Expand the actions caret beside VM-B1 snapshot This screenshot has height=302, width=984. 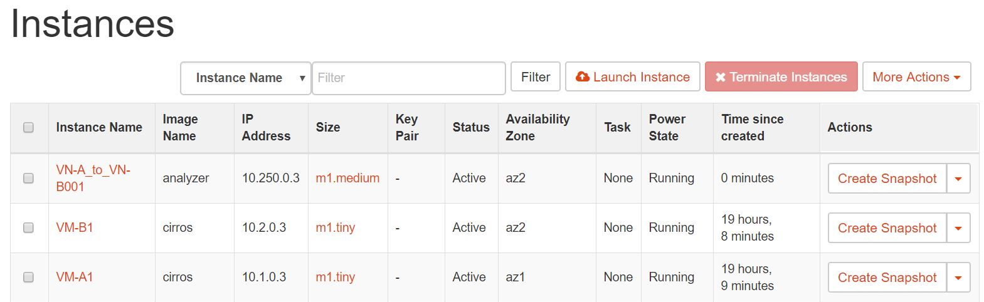pos(958,228)
